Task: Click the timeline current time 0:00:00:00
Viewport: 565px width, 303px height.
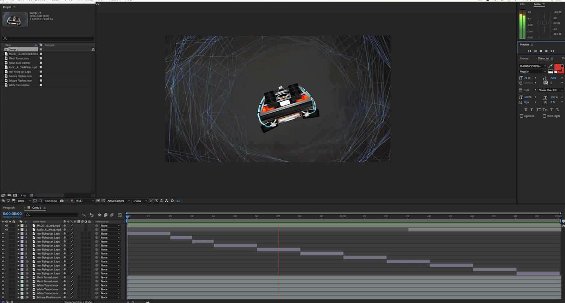Action: pyautogui.click(x=12, y=214)
